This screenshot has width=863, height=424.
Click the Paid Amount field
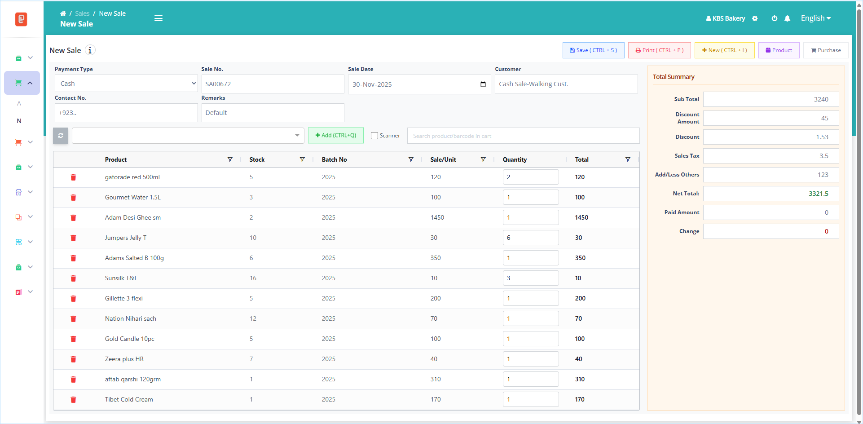coord(771,212)
